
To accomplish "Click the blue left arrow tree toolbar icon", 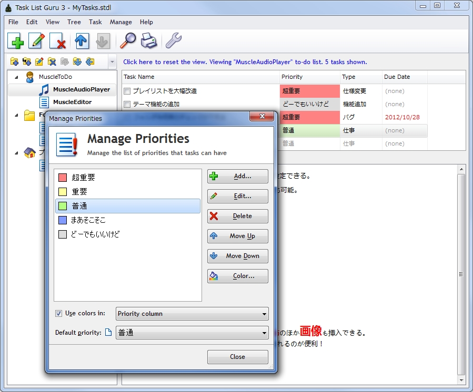I will (90, 61).
